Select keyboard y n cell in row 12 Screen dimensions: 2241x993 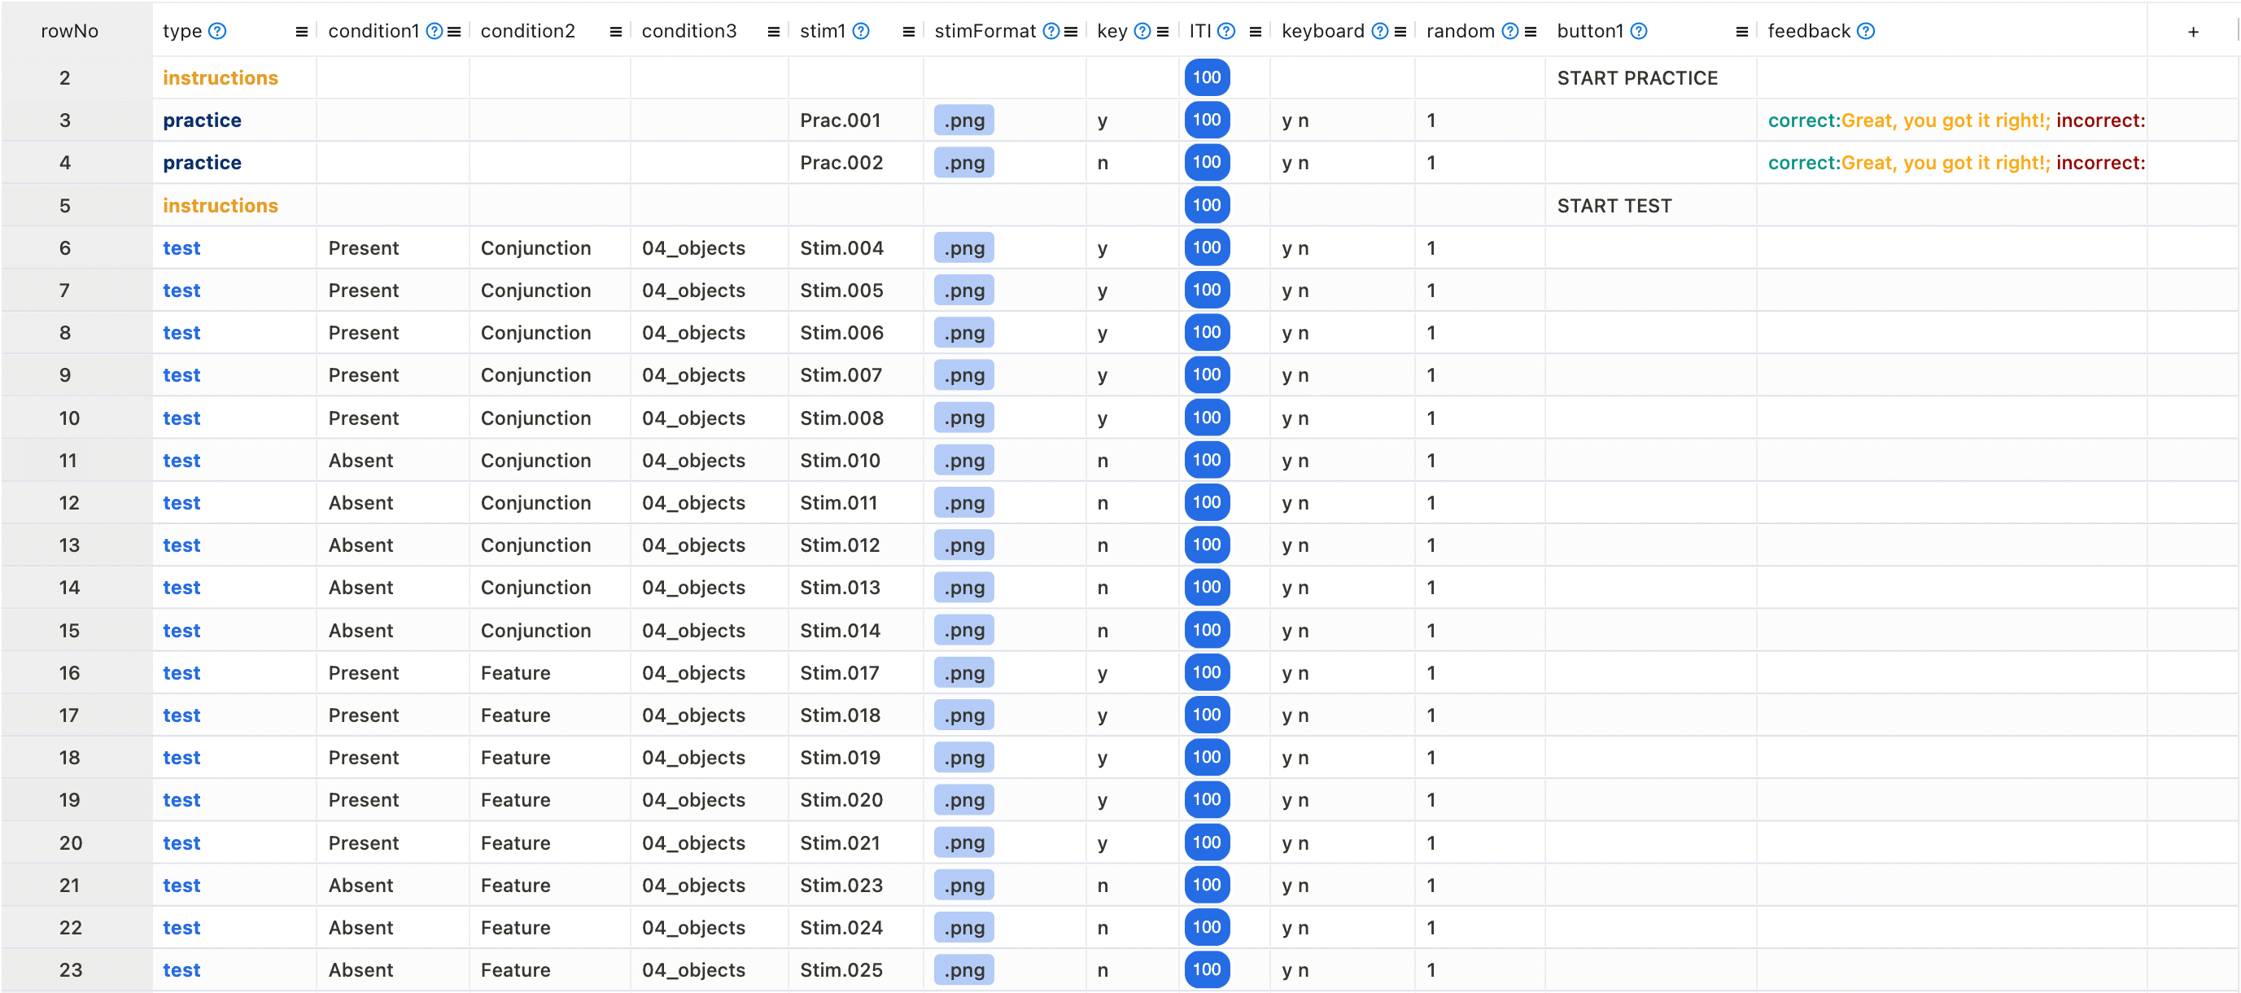coord(1343,503)
